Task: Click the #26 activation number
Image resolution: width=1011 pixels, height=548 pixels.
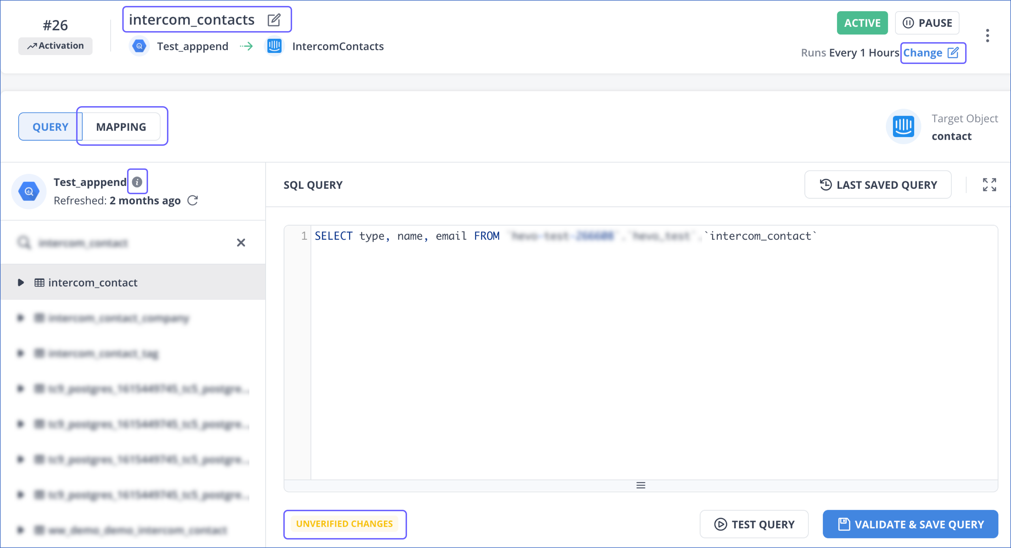Action: [55, 25]
